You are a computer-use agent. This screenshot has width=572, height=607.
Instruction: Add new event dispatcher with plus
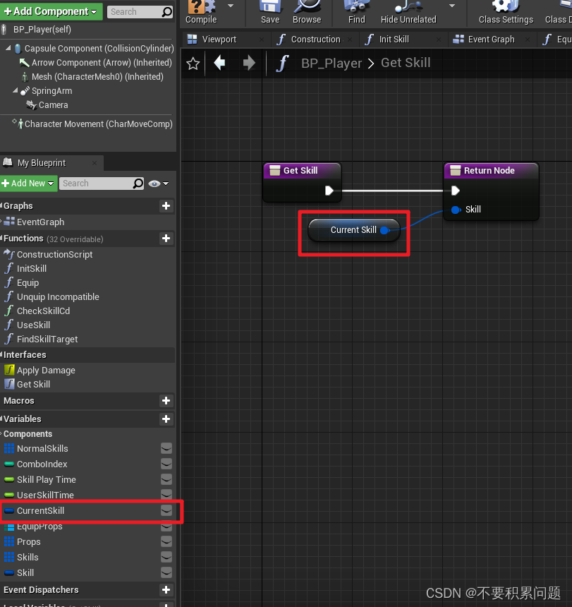pyautogui.click(x=166, y=590)
